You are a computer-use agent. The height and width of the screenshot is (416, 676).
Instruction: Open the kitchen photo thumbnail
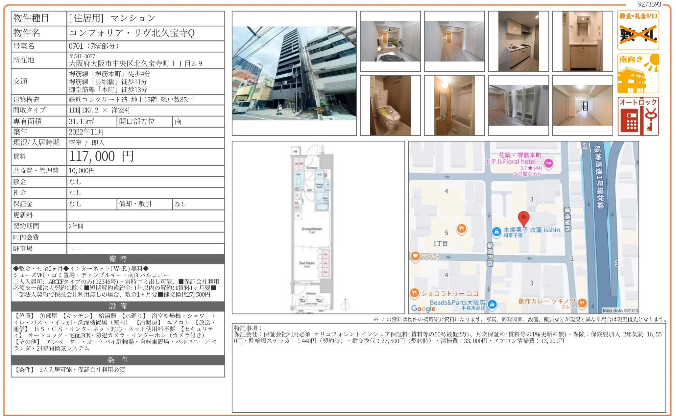[x=518, y=41]
